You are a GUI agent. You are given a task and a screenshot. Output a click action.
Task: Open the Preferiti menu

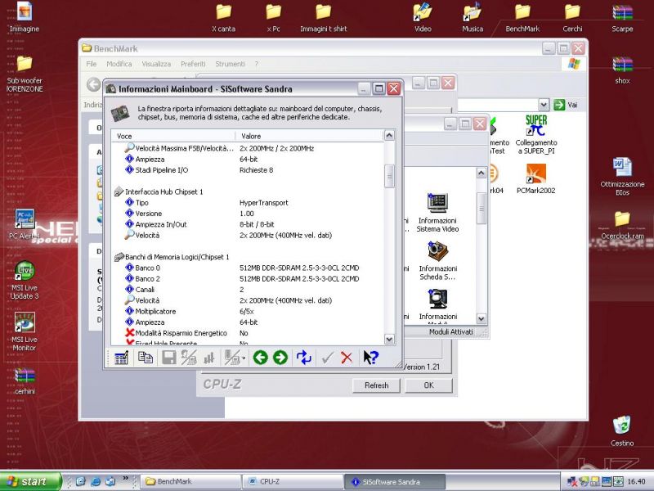tap(193, 64)
